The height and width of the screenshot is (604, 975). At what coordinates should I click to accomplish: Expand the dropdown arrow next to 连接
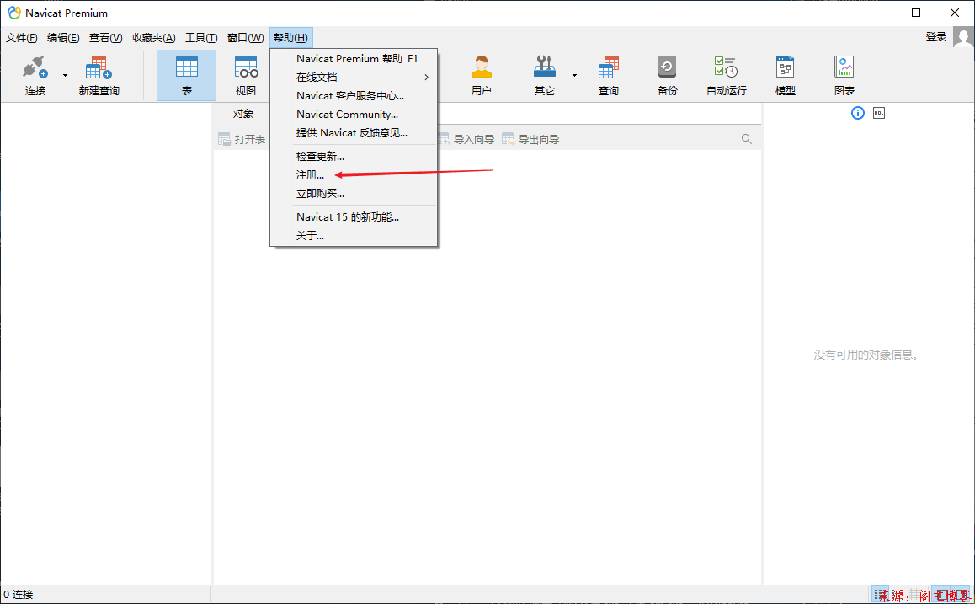coord(66,76)
